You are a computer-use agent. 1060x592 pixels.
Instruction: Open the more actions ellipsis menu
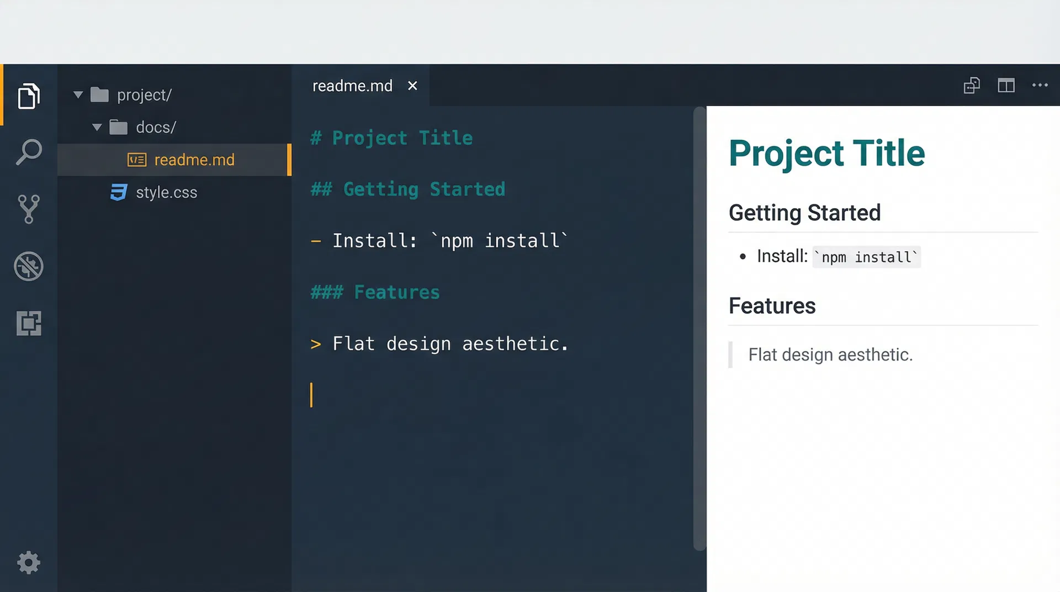pyautogui.click(x=1040, y=85)
